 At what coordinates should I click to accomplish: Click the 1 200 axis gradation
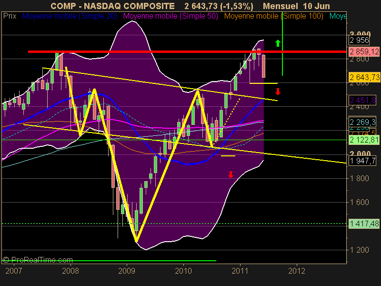coord(359,250)
